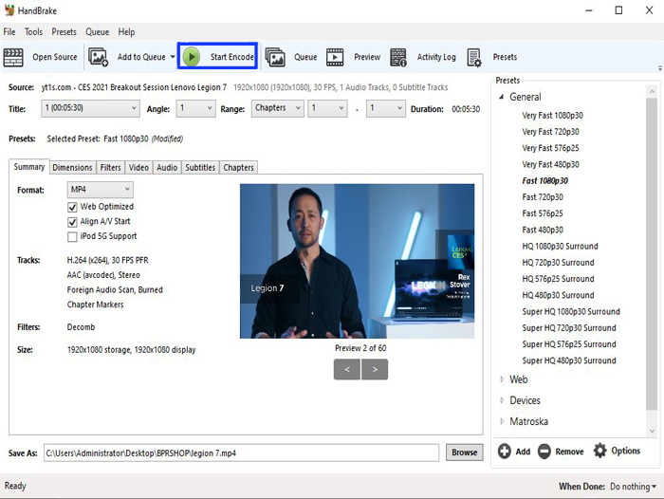This screenshot has width=664, height=499.
Task: Expand the Matroska presets group
Action: tap(502, 421)
